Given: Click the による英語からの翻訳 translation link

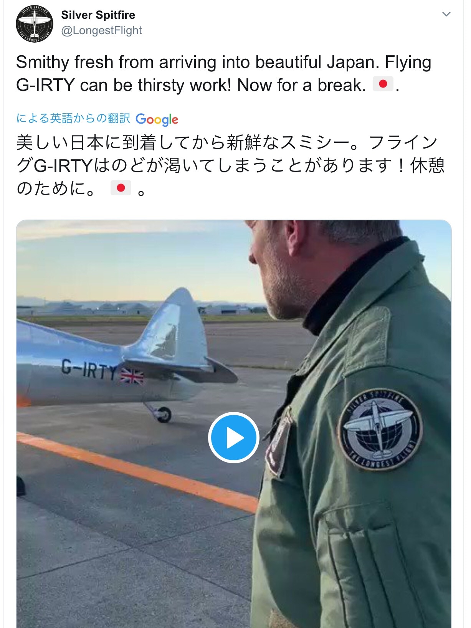Looking at the screenshot, I should tap(73, 118).
